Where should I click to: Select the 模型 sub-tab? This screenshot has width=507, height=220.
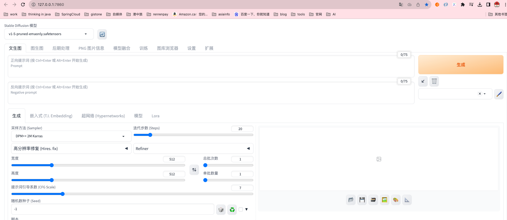click(x=138, y=116)
